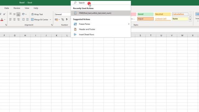This screenshot has height=112, width=199.
Task: Apply the Note cell style
Action: pos(180,19)
